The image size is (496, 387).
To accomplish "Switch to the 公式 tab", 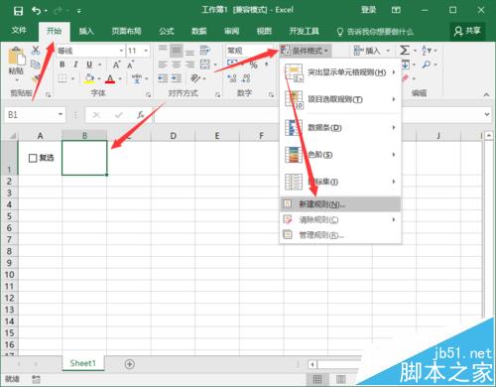I will point(167,31).
